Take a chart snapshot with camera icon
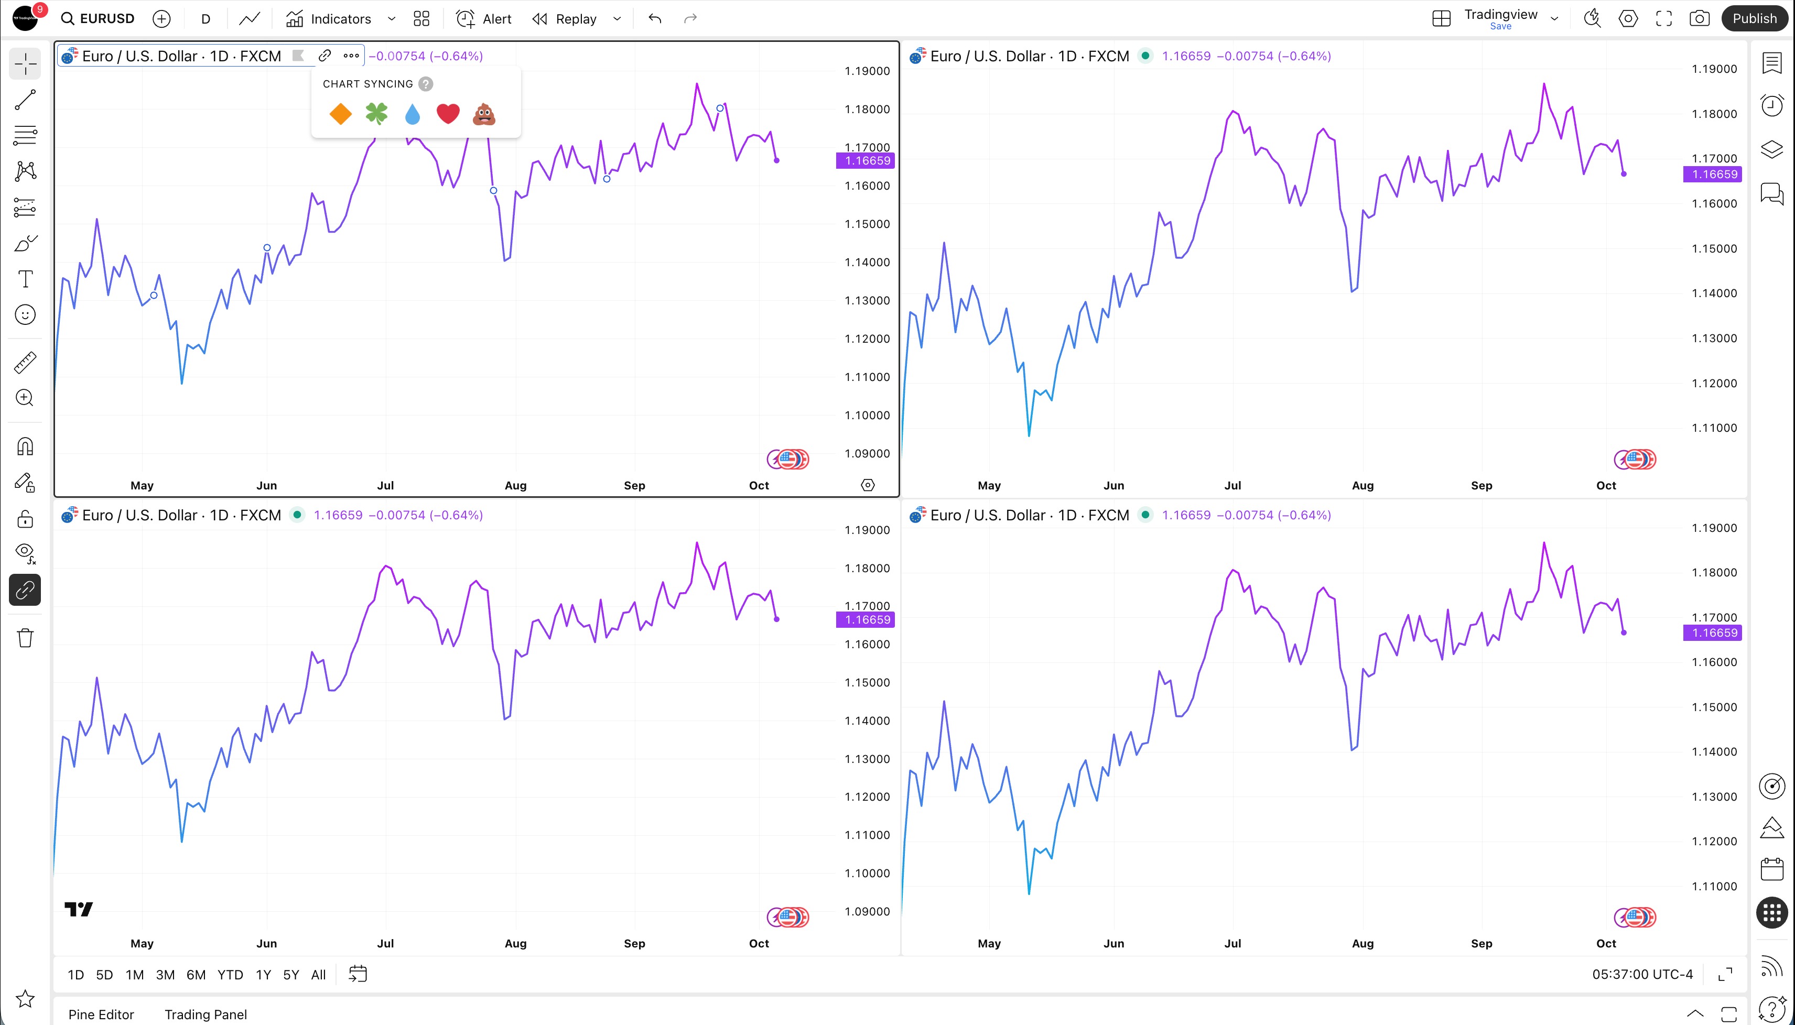 1699,19
